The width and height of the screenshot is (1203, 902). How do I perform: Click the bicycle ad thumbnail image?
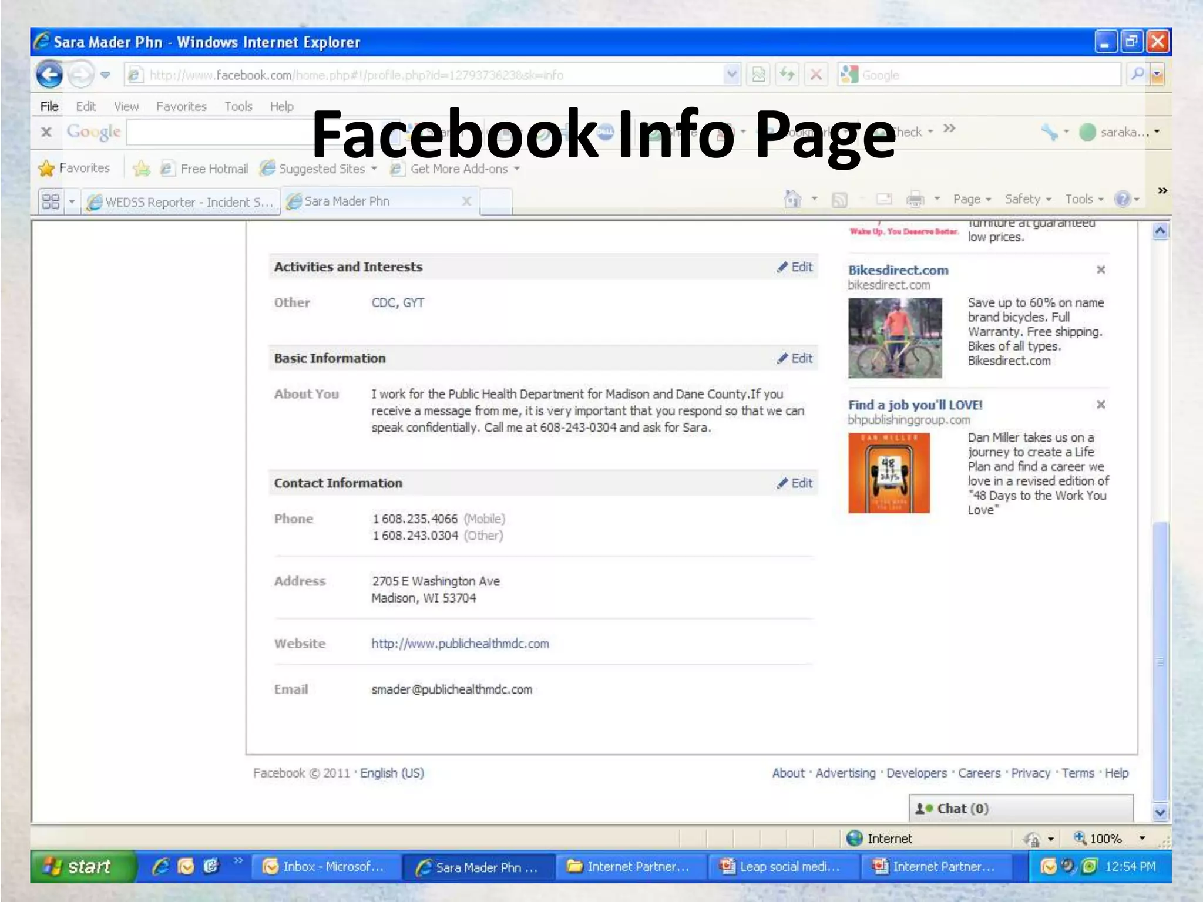[895, 338]
